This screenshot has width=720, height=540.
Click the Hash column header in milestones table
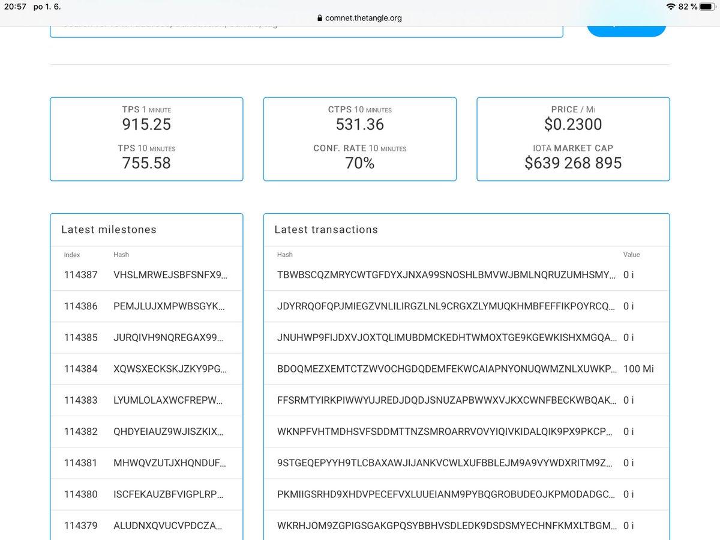pos(121,255)
